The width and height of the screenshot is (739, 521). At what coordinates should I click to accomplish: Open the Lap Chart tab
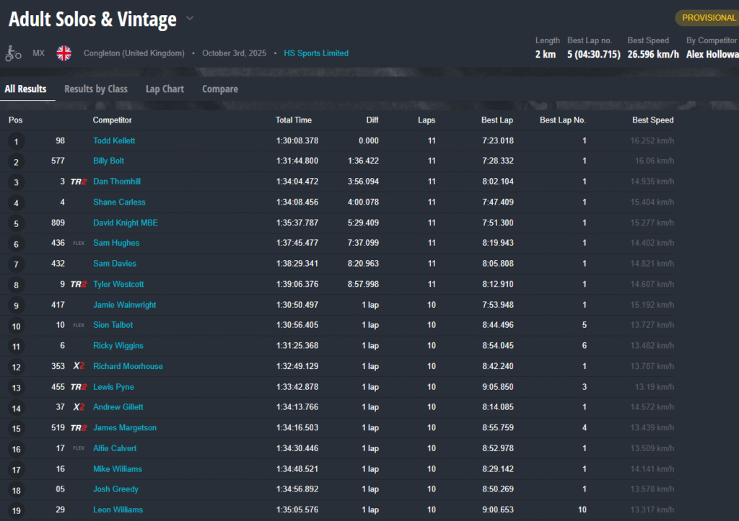(x=165, y=89)
